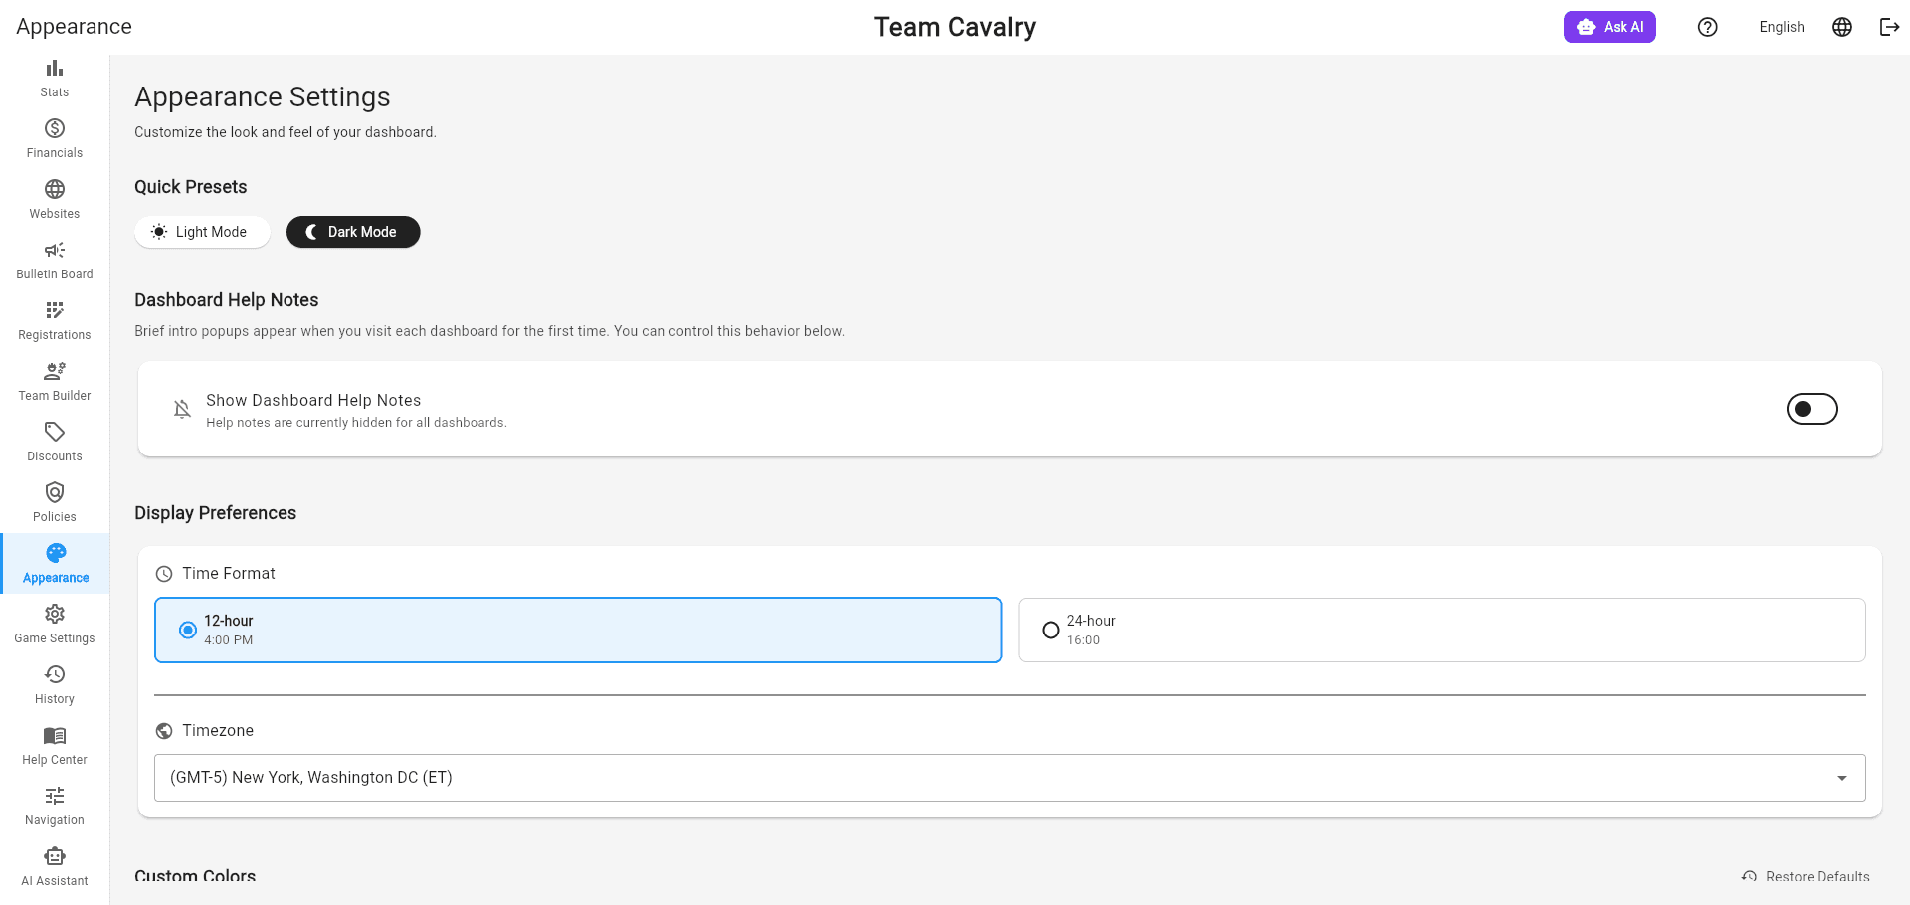The width and height of the screenshot is (1910, 905).
Task: Click the Game Settings sidebar label
Action: [x=55, y=638]
